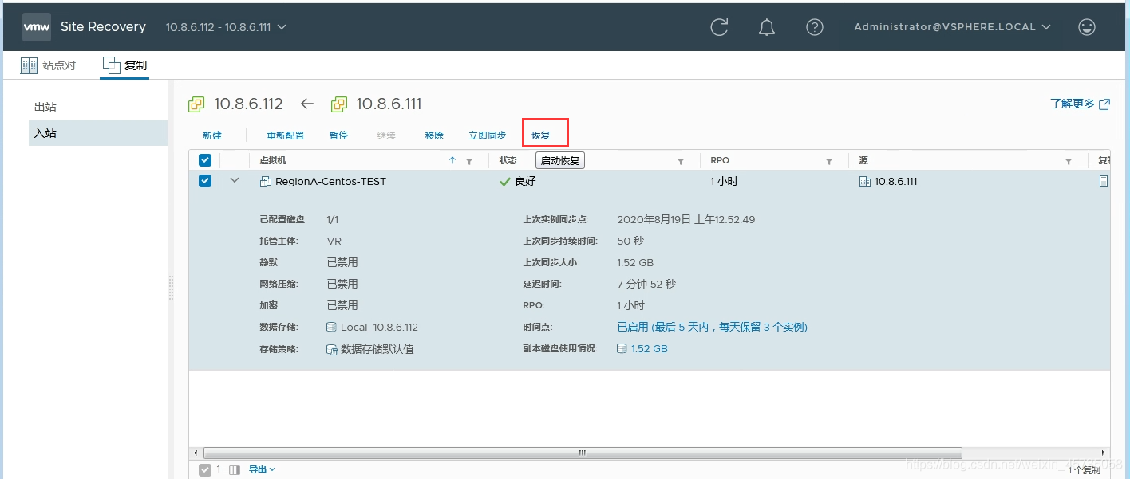Click the VMware Site Recovery logo
This screenshot has width=1130, height=479.
point(37,27)
